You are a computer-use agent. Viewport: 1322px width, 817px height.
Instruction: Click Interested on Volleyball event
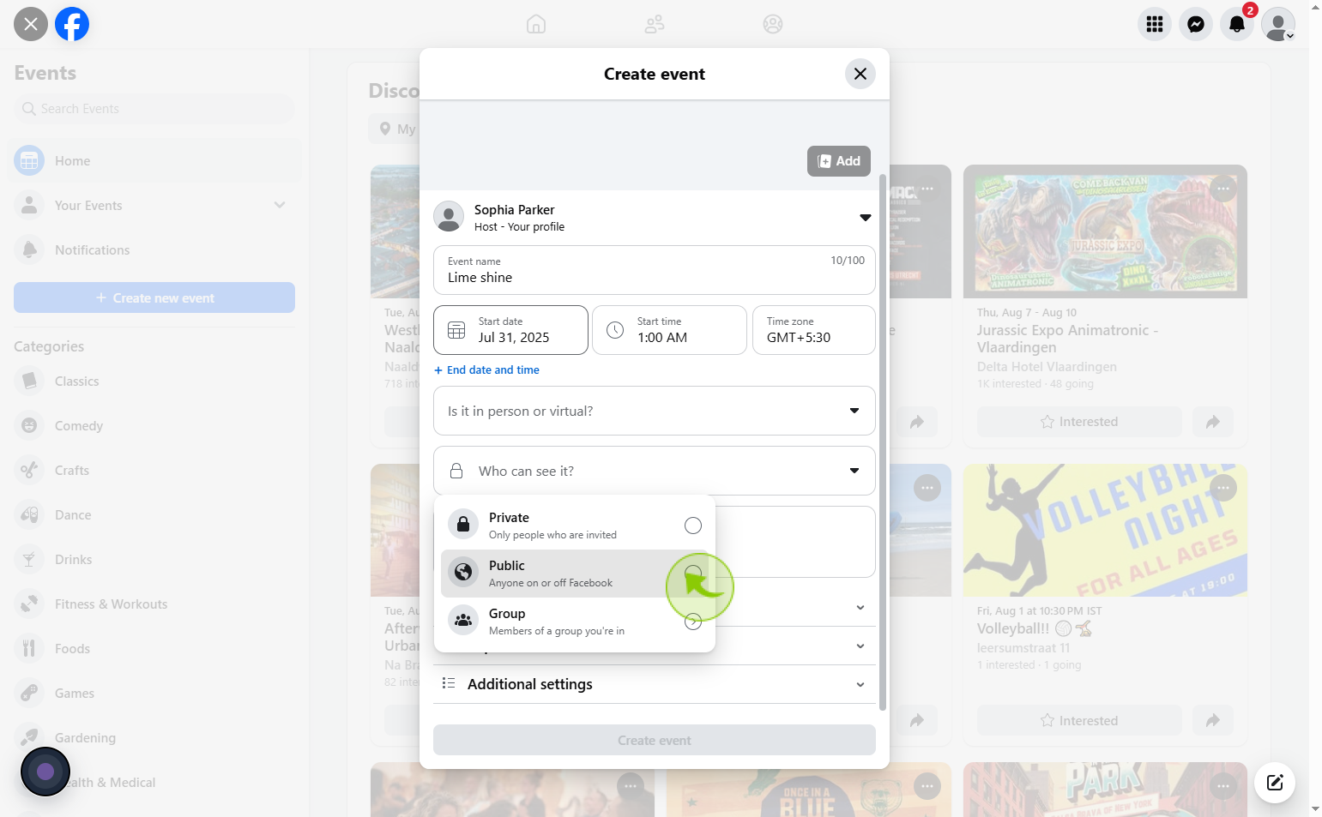[1079, 720]
